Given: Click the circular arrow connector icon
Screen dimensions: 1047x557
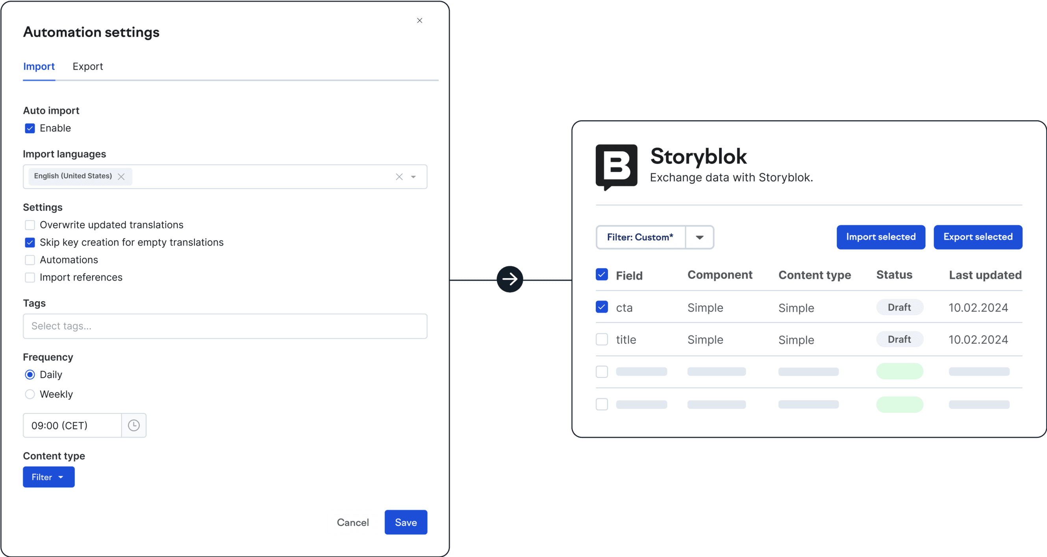Looking at the screenshot, I should pyautogui.click(x=510, y=279).
